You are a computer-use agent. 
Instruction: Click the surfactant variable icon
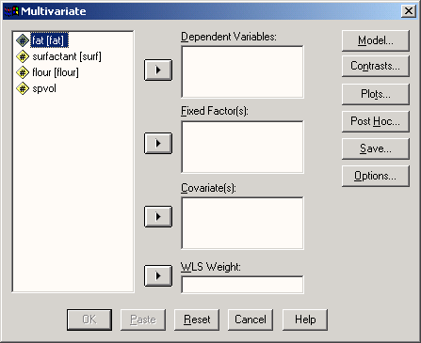23,56
